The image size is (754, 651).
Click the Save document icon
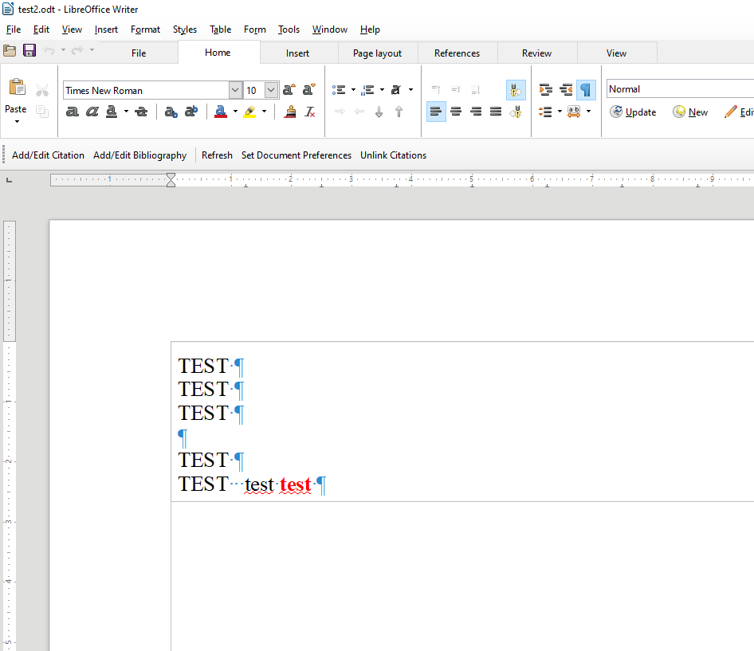point(29,51)
